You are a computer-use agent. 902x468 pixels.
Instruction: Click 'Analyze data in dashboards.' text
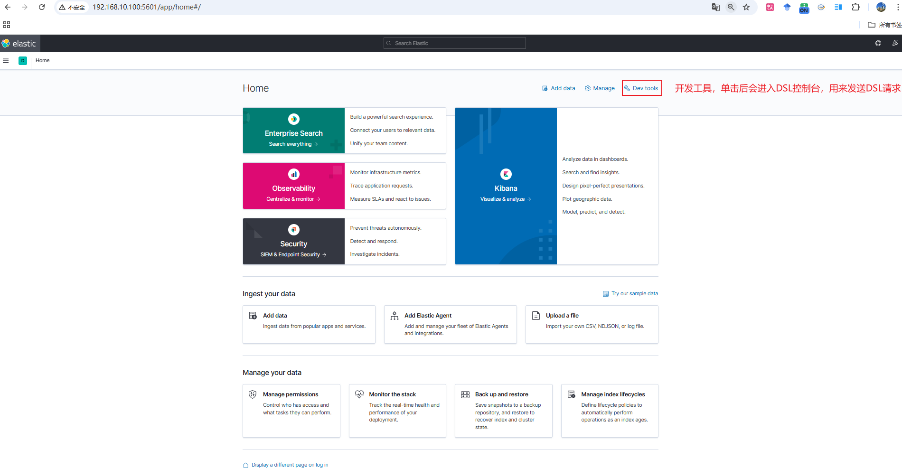(x=595, y=159)
